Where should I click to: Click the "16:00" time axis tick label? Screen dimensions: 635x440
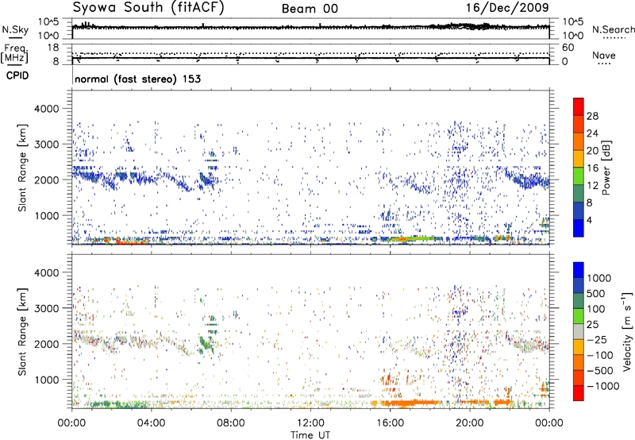pos(390,423)
